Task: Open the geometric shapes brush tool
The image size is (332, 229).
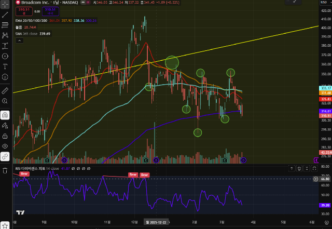Action: coord(5,56)
